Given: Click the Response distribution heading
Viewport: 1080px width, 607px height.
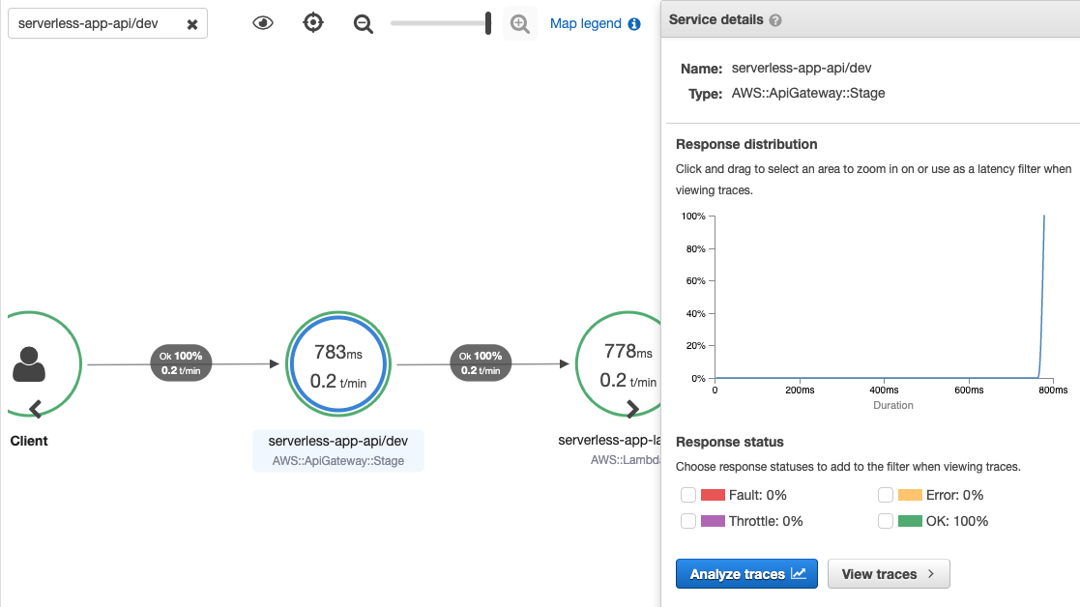Looking at the screenshot, I should [x=746, y=145].
